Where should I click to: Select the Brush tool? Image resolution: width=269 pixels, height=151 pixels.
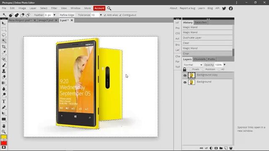pyautogui.click(x=4, y=65)
